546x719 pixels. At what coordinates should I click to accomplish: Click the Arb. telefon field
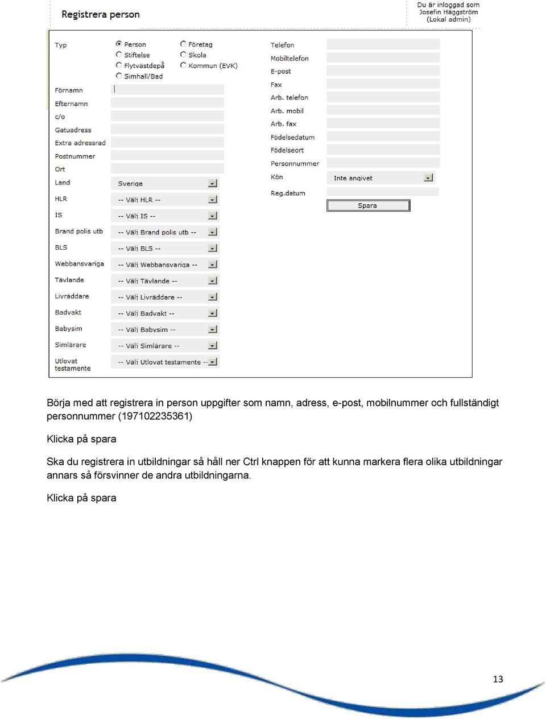[383, 97]
